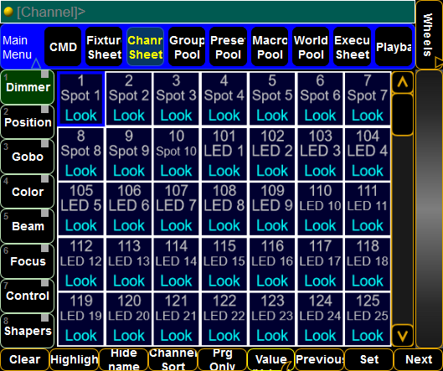The height and width of the screenshot is (371, 443).
Task: Expand the Main Menu triangle
Action: tap(36, 64)
